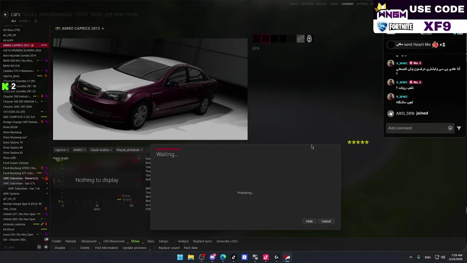Image resolution: width=467 pixels, height=263 pixels.
Task: Open Microsoft Edge from taskbar
Action: point(223,258)
